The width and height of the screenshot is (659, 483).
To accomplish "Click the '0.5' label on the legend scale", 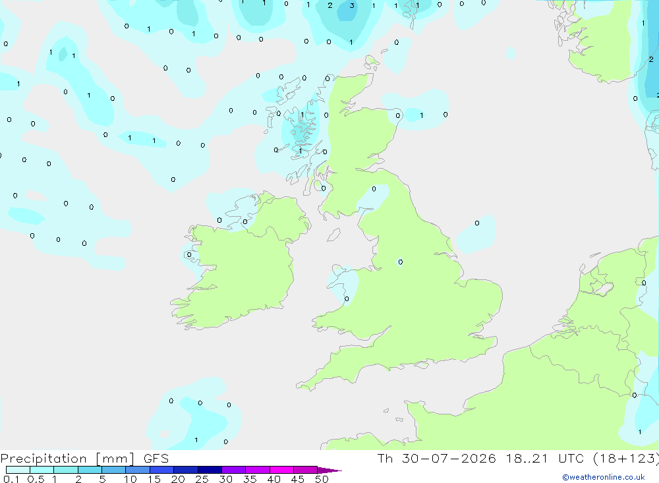I will [x=36, y=479].
